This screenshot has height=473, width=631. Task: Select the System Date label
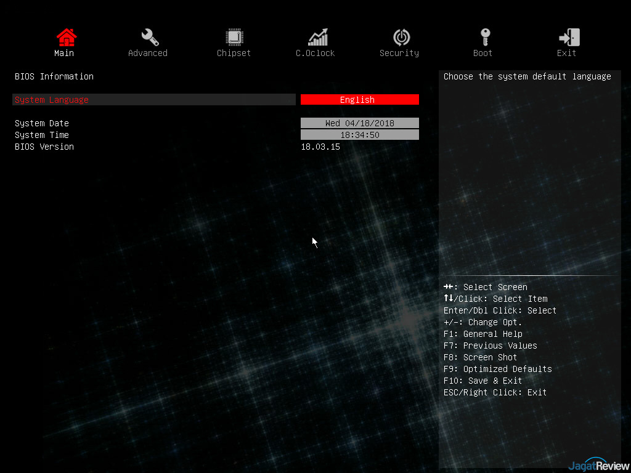[42, 123]
